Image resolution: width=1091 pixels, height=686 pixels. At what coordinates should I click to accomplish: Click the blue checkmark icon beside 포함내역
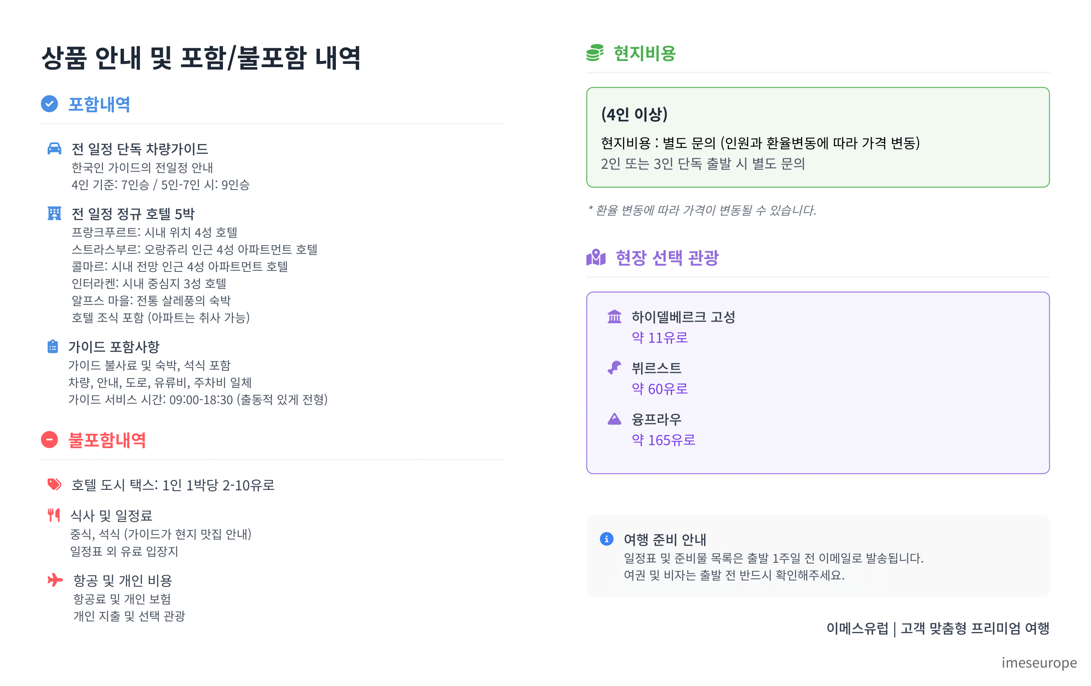click(x=49, y=104)
